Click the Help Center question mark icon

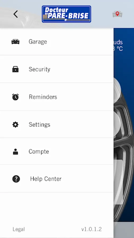click(16, 179)
